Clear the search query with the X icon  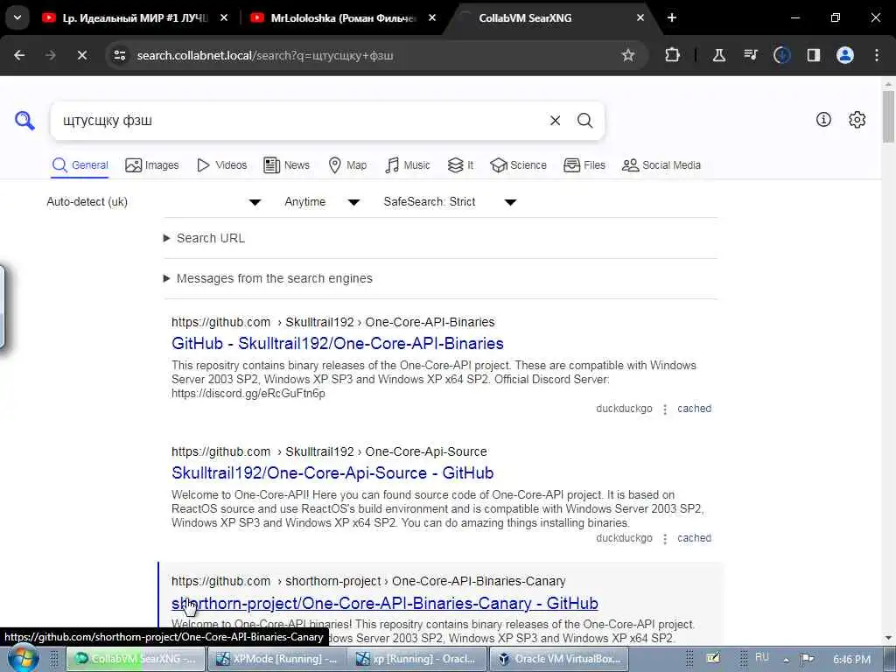(x=555, y=121)
